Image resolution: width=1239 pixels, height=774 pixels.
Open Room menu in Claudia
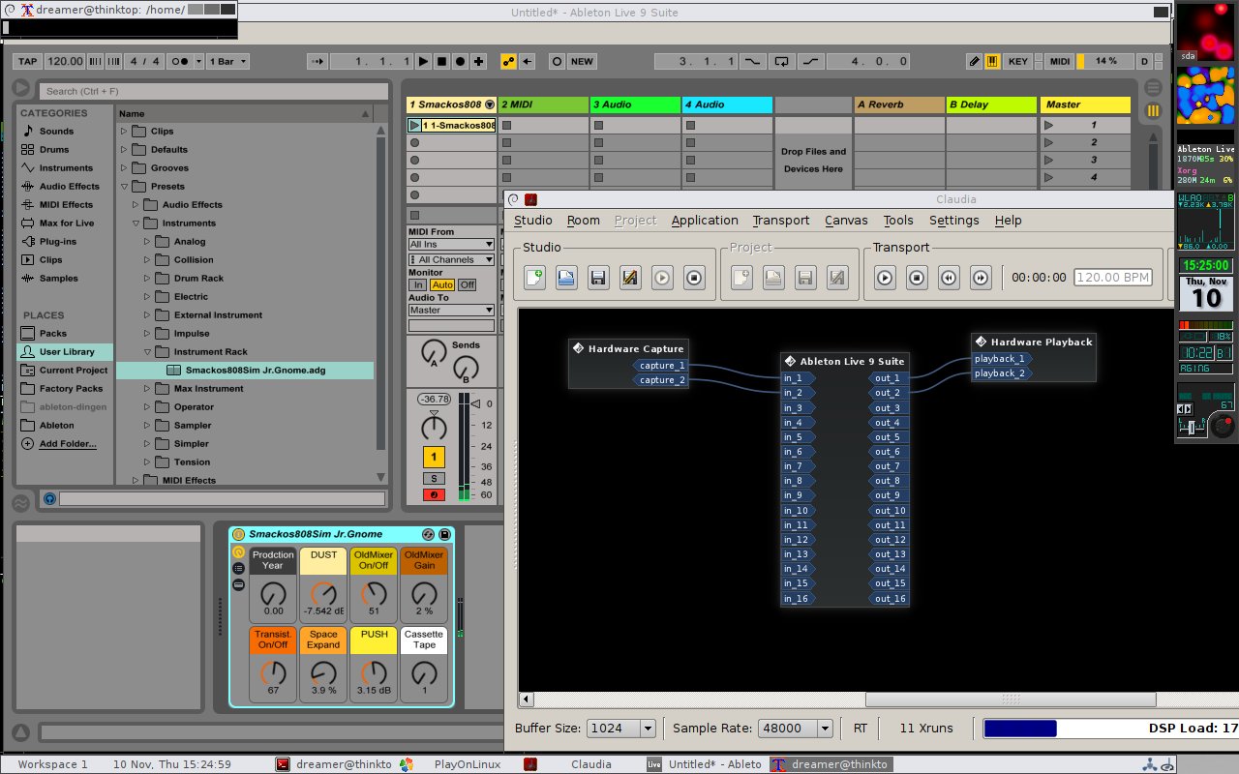tap(584, 221)
